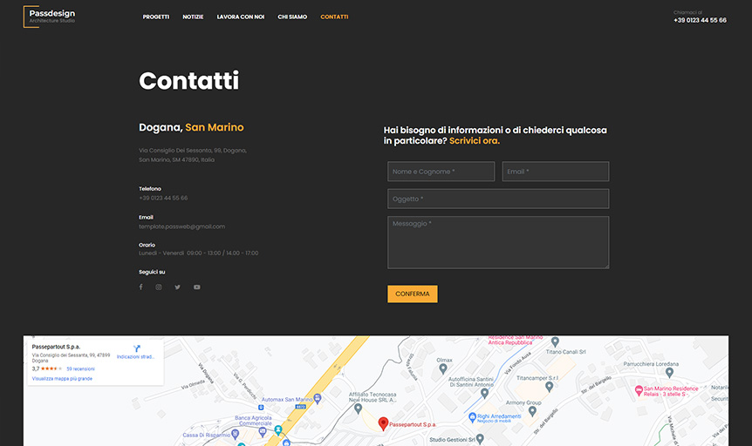Click into the Oggetto input field
752x446 pixels.
[498, 199]
